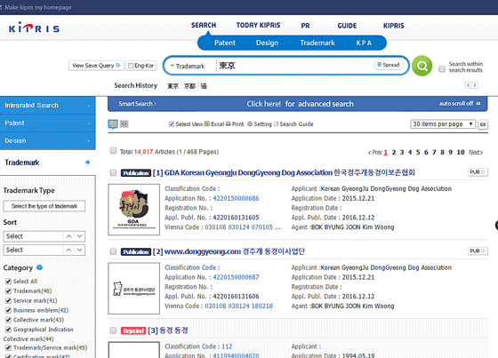Click the KIPRIS logo
Viewport: 498px width, 358px height.
(34, 28)
